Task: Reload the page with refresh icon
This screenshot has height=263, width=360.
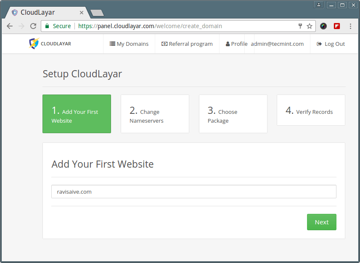Action: point(33,26)
